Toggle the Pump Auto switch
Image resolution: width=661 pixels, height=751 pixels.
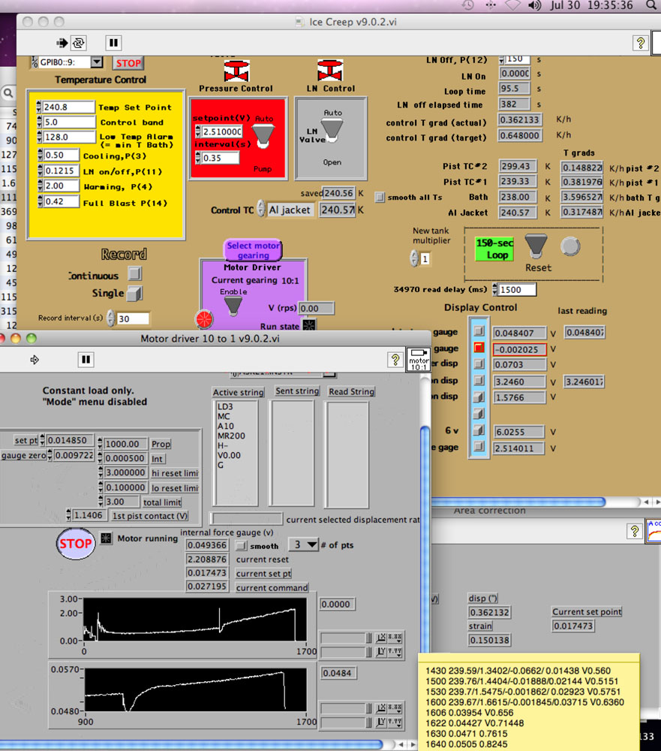coord(262,135)
